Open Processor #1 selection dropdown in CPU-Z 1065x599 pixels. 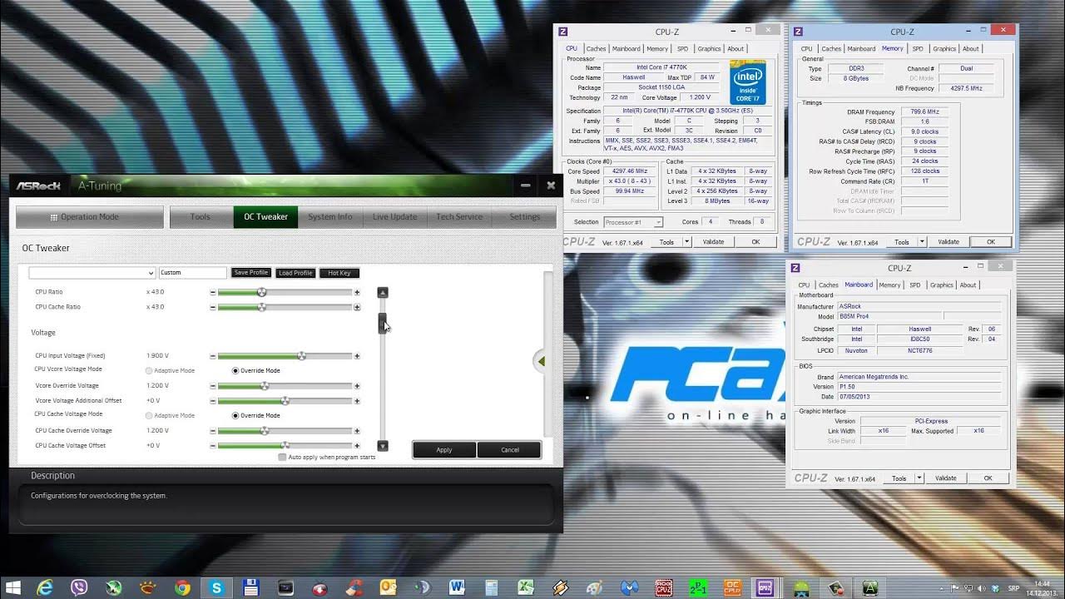pyautogui.click(x=633, y=222)
